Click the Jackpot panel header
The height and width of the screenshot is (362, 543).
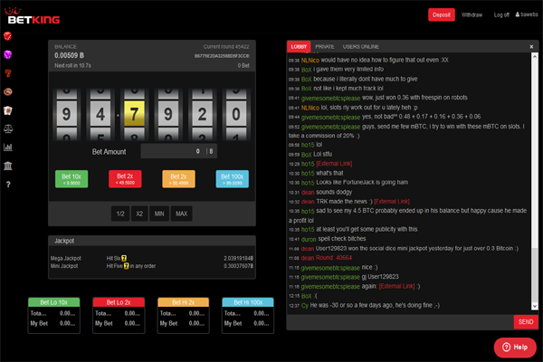pos(152,241)
